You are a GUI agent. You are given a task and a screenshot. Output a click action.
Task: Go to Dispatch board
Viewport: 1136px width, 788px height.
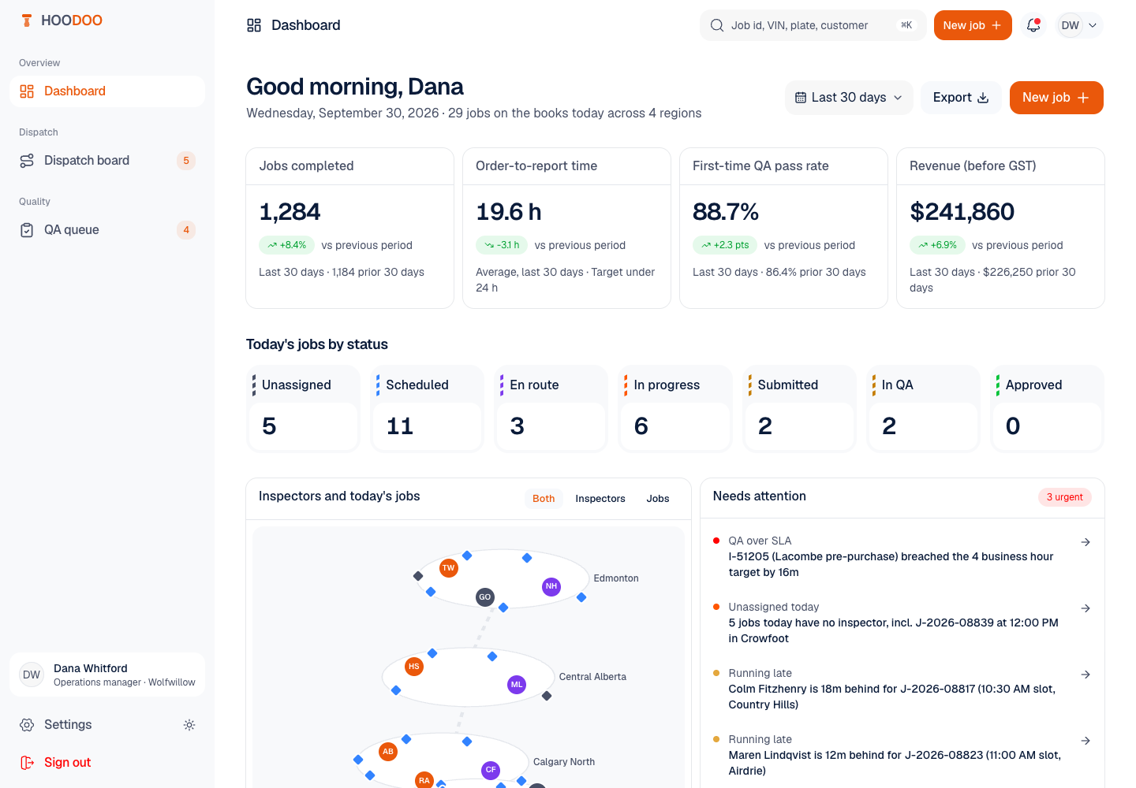(107, 161)
